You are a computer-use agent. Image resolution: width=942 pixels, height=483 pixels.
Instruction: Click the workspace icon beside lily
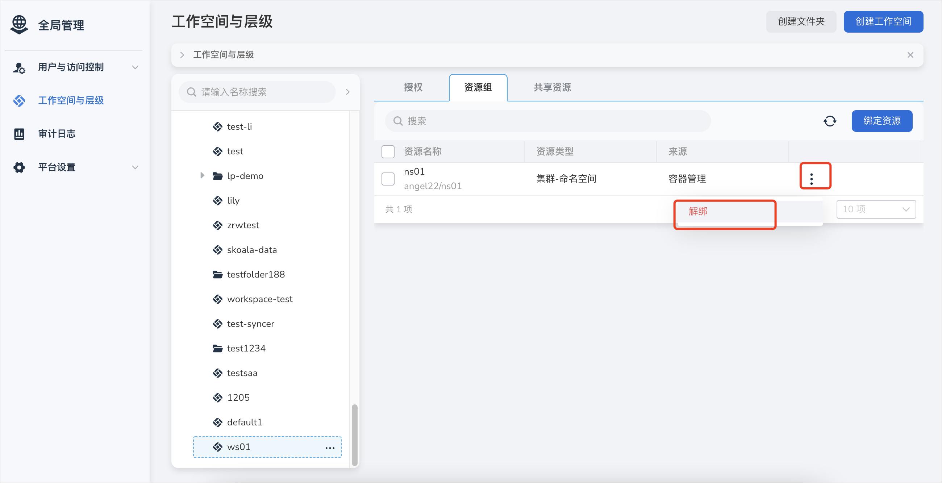click(218, 201)
